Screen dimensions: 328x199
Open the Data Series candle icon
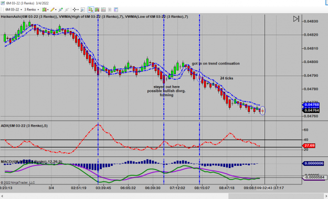coord(97,9)
